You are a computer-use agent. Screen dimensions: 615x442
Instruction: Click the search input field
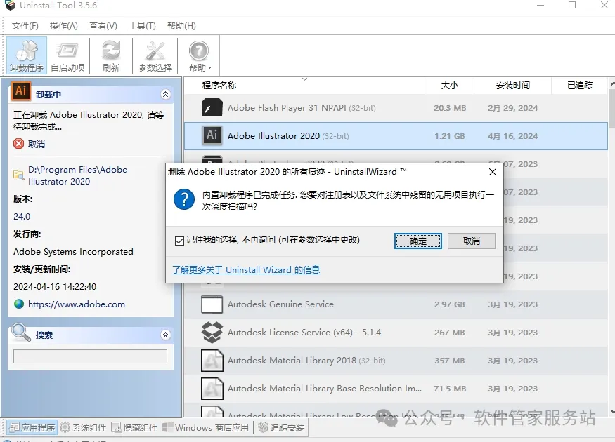click(x=90, y=356)
